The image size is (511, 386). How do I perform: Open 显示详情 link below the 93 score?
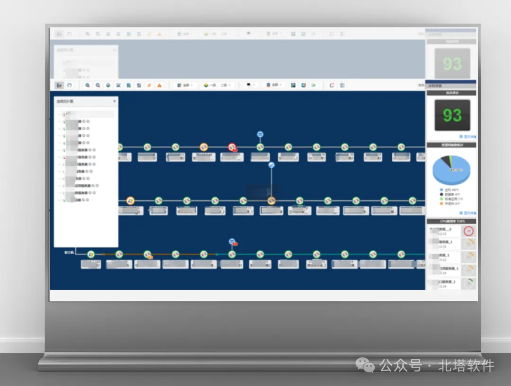tap(467, 137)
